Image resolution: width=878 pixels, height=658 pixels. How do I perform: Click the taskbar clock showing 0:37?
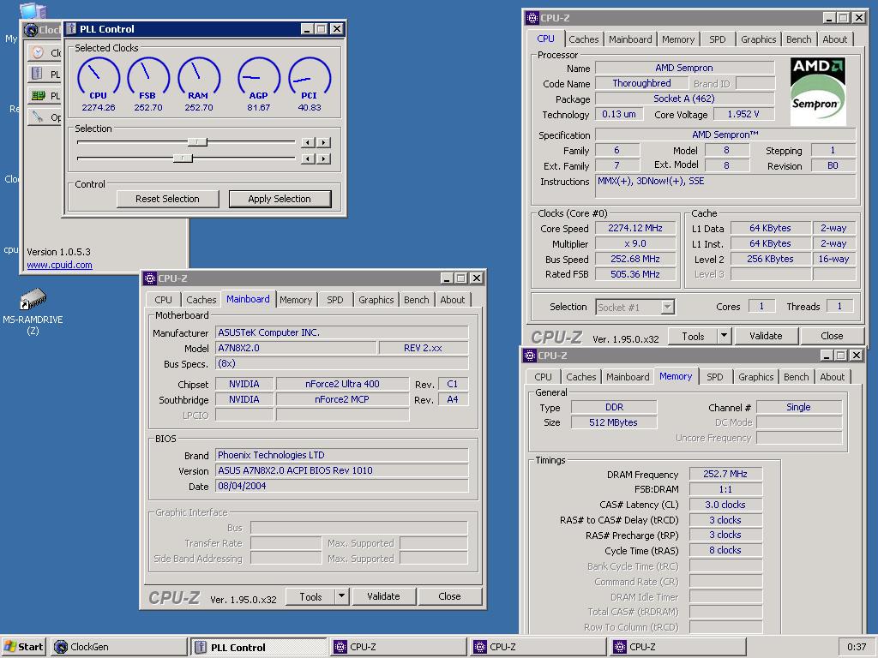tap(857, 647)
